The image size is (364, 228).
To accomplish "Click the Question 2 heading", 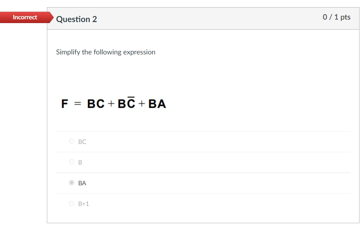I will tap(77, 19).
